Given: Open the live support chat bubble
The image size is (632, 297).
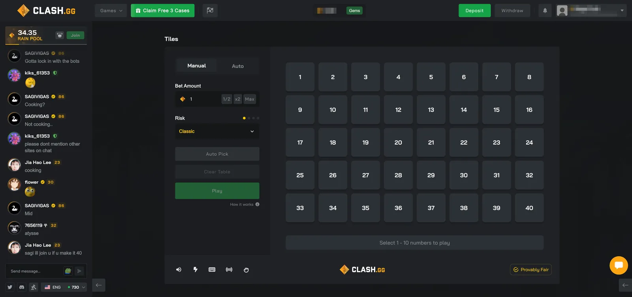Looking at the screenshot, I should coord(619,265).
